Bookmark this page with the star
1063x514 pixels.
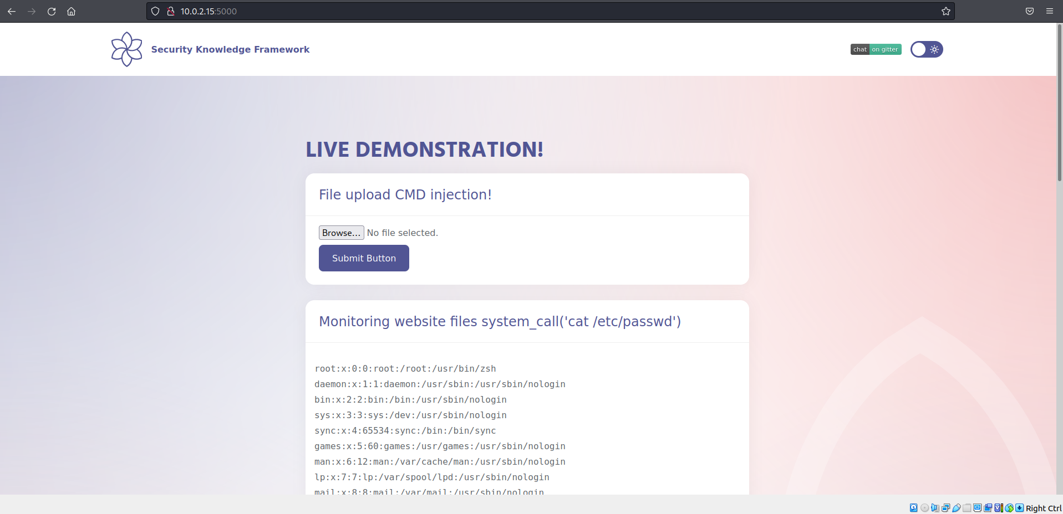click(946, 11)
